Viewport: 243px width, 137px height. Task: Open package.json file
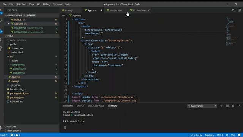click(32, 97)
